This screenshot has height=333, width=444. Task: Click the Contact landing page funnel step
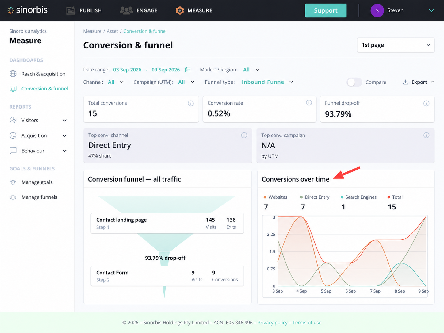(x=167, y=223)
